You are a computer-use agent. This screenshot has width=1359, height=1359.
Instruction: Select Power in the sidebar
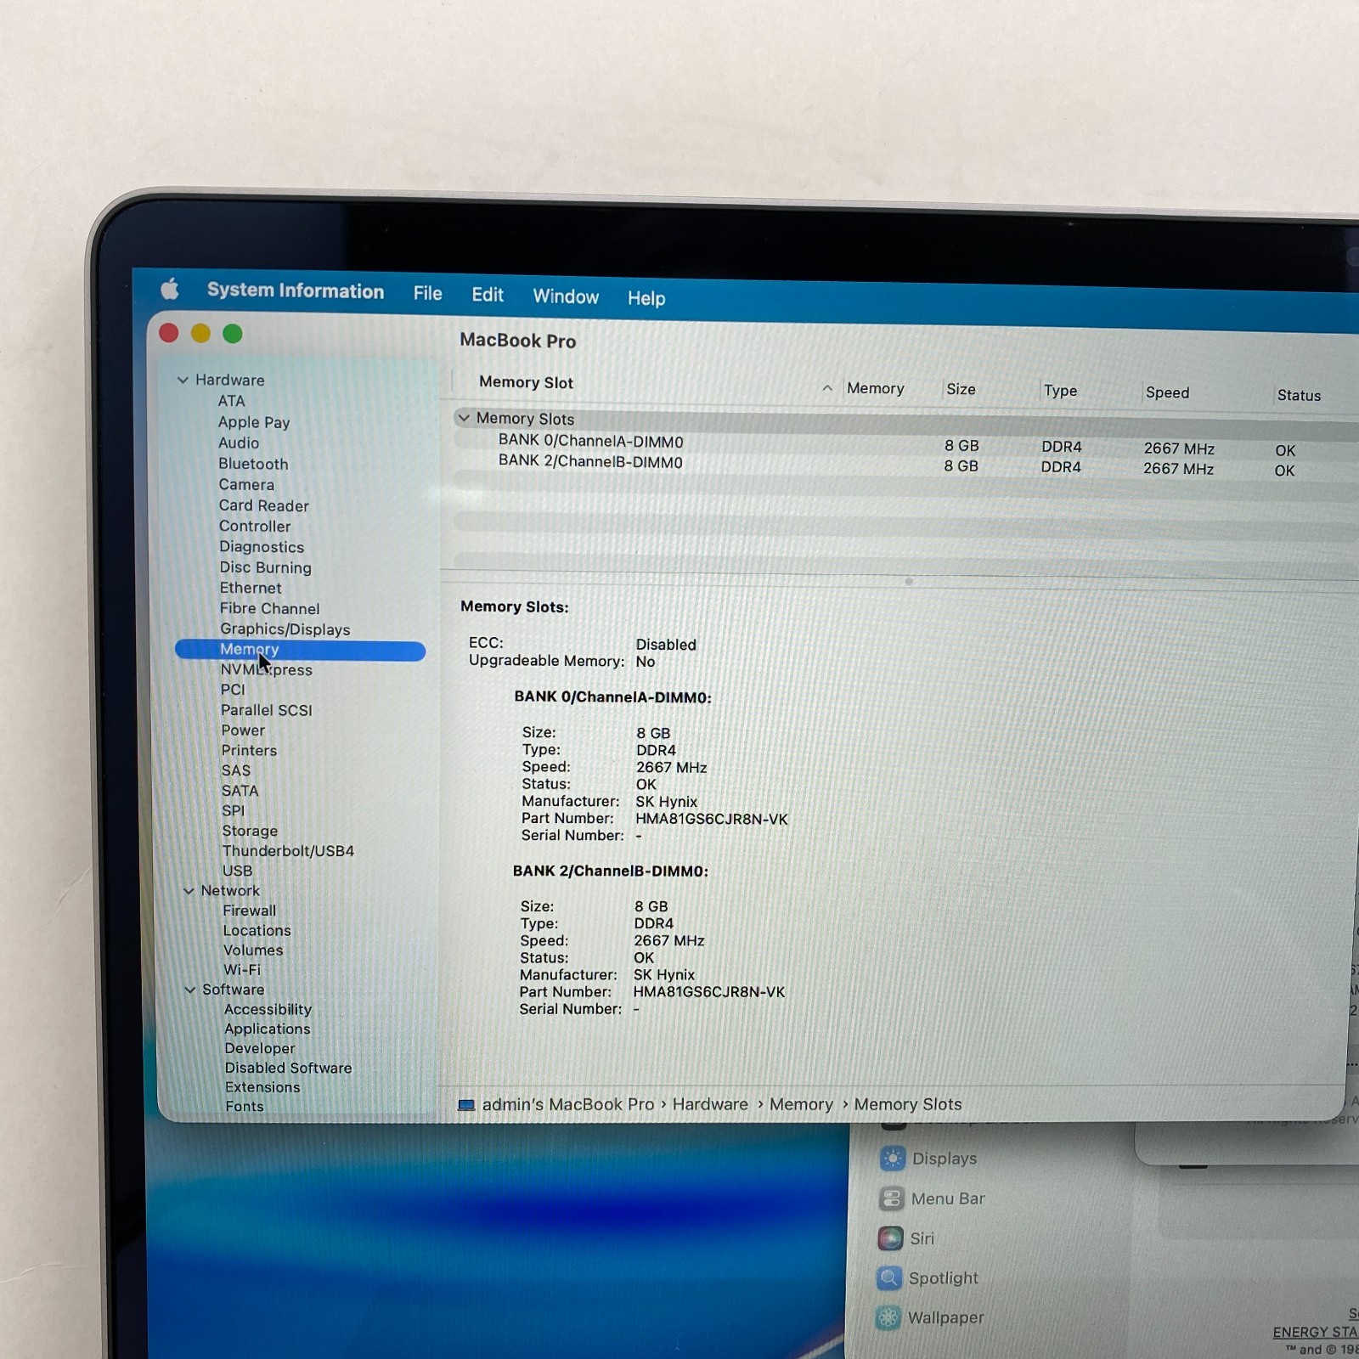click(243, 730)
